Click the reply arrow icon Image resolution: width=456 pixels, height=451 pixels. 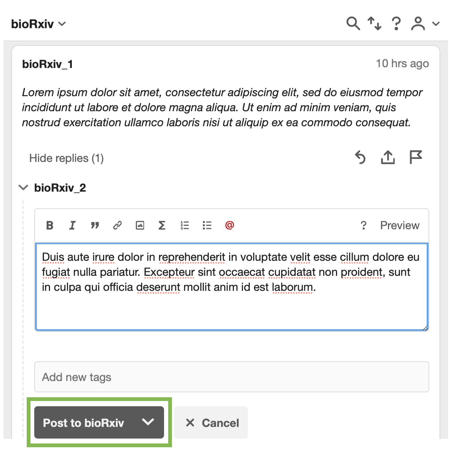(360, 157)
